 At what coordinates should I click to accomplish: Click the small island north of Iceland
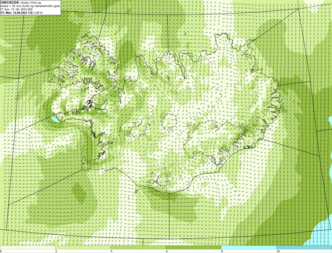(185, 33)
